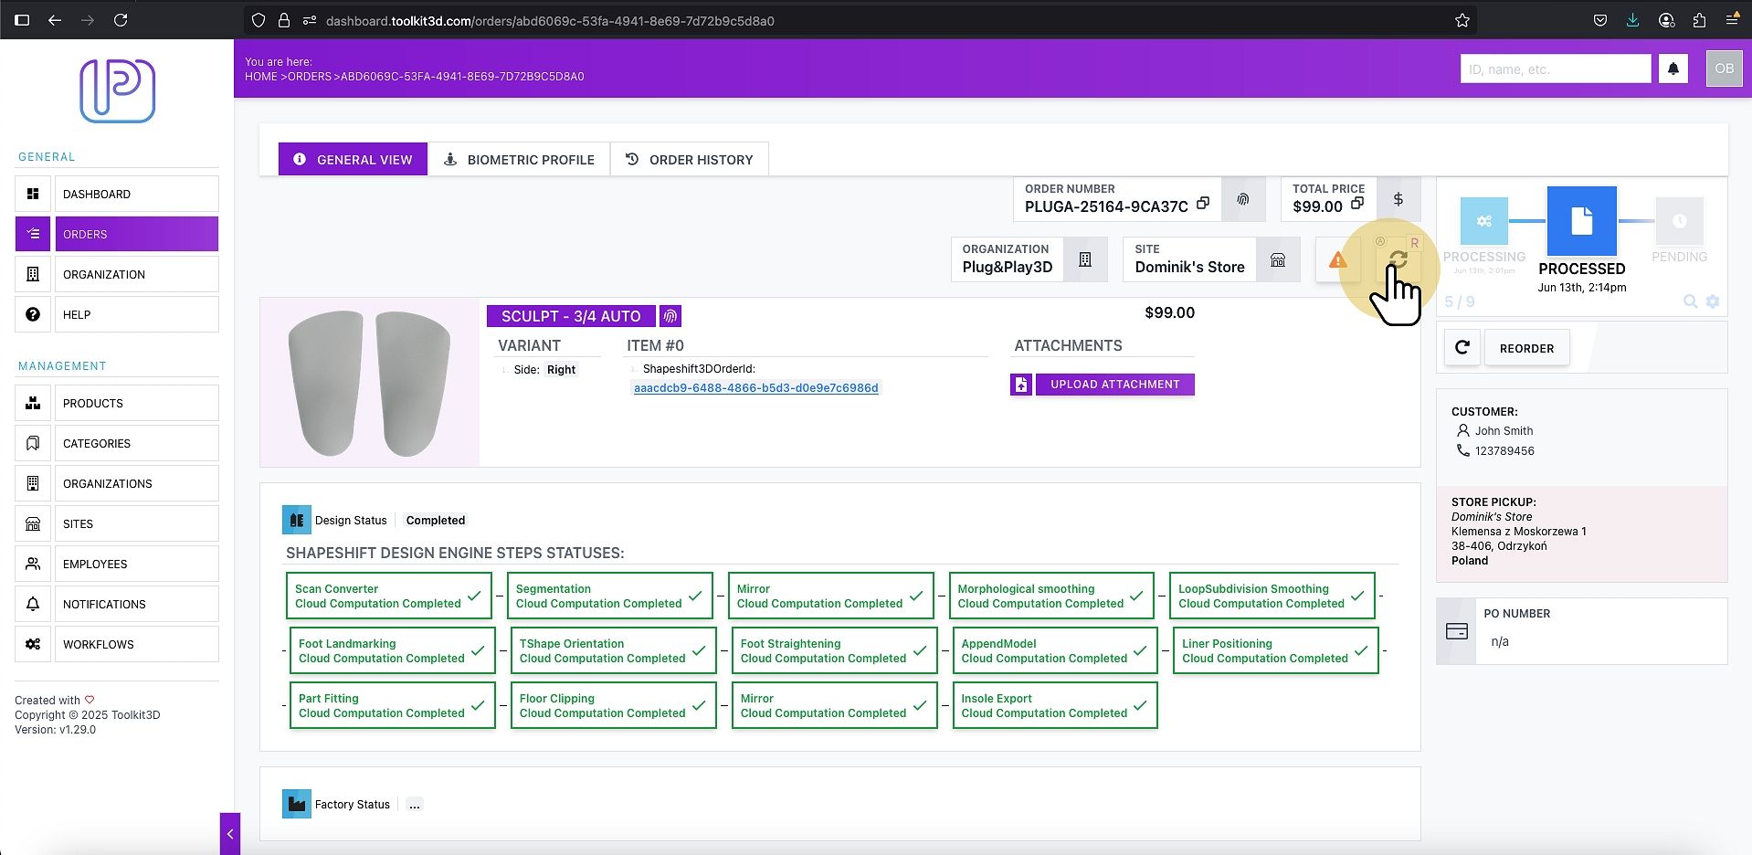The image size is (1752, 855).
Task: Open the notification bell in the header
Action: [x=1673, y=69]
